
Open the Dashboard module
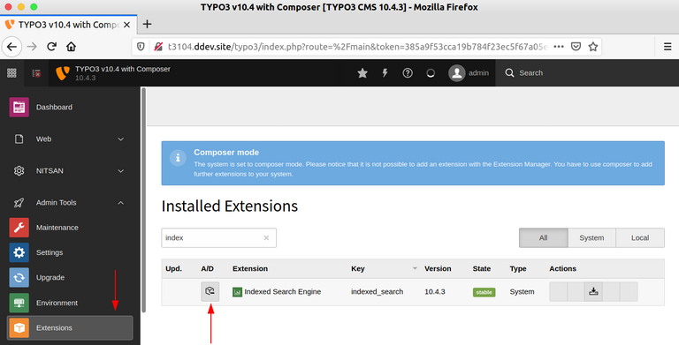[69, 108]
